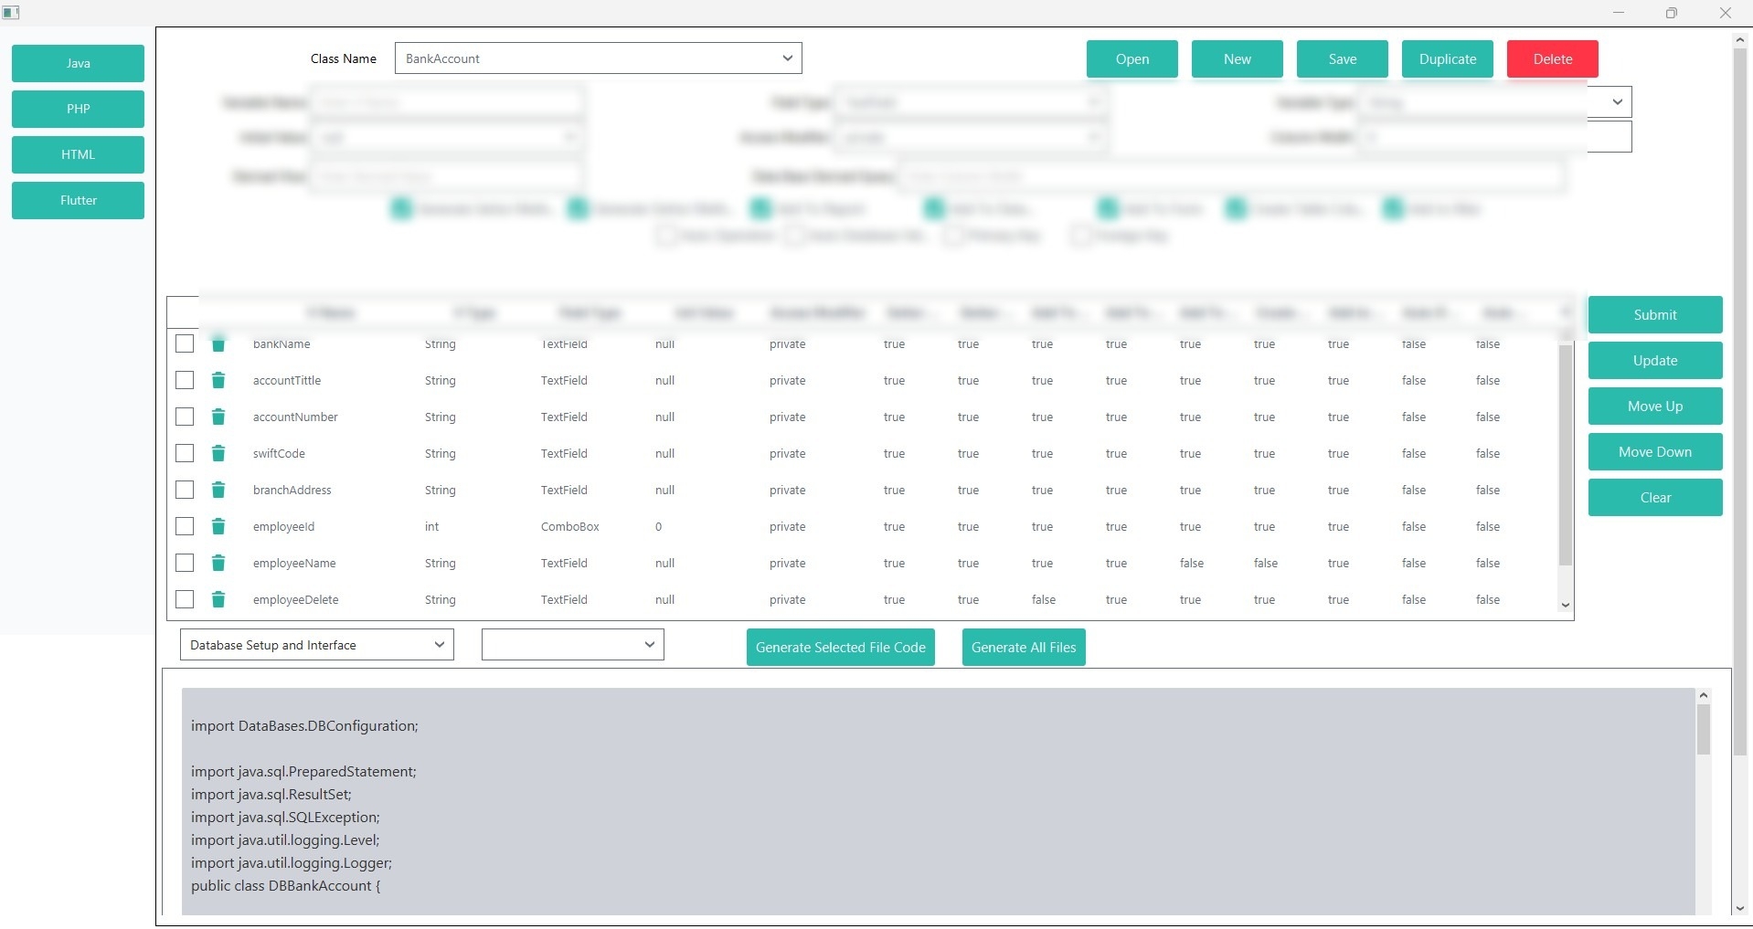Remove employeeDelete field via trash icon
Viewport: 1753px width, 929px height.
click(x=218, y=599)
